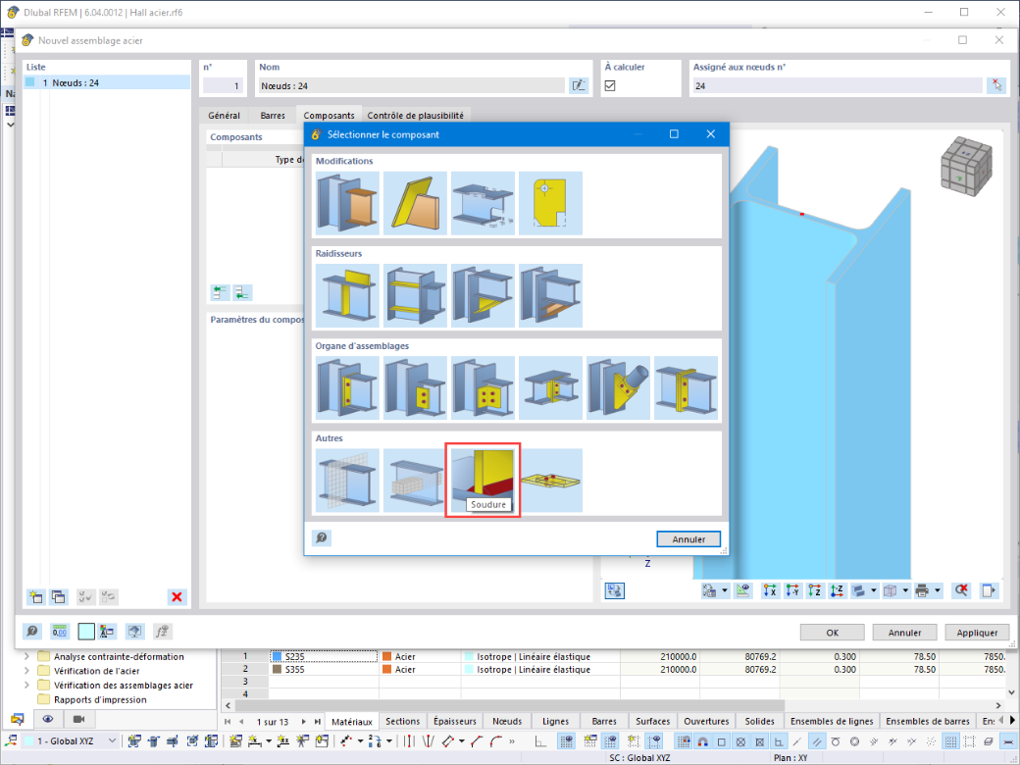Image resolution: width=1020 pixels, height=765 pixels.
Task: Choose the yellow base plate component under Autres
Action: [x=550, y=480]
